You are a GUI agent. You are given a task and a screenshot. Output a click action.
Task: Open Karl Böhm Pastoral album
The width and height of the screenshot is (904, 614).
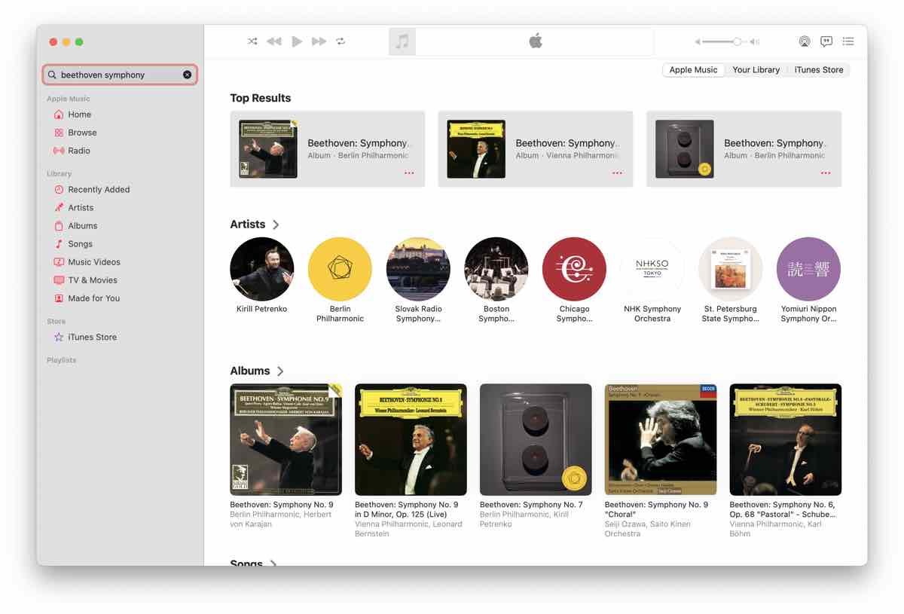[x=786, y=439]
